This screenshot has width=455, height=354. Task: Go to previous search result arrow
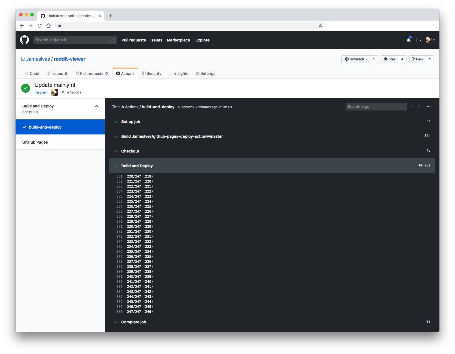coord(412,107)
